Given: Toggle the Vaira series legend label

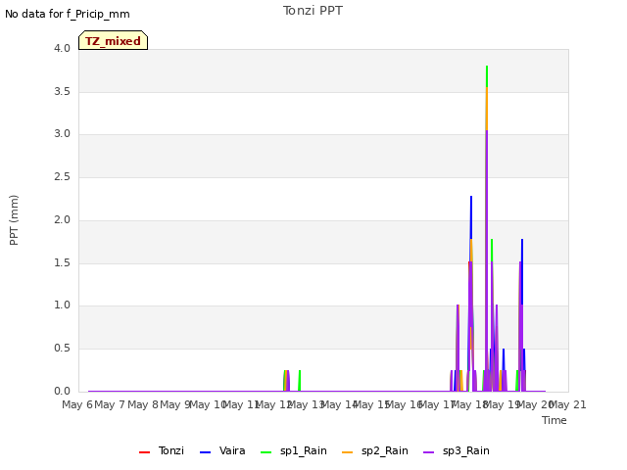Looking at the screenshot, I should click(x=232, y=450).
